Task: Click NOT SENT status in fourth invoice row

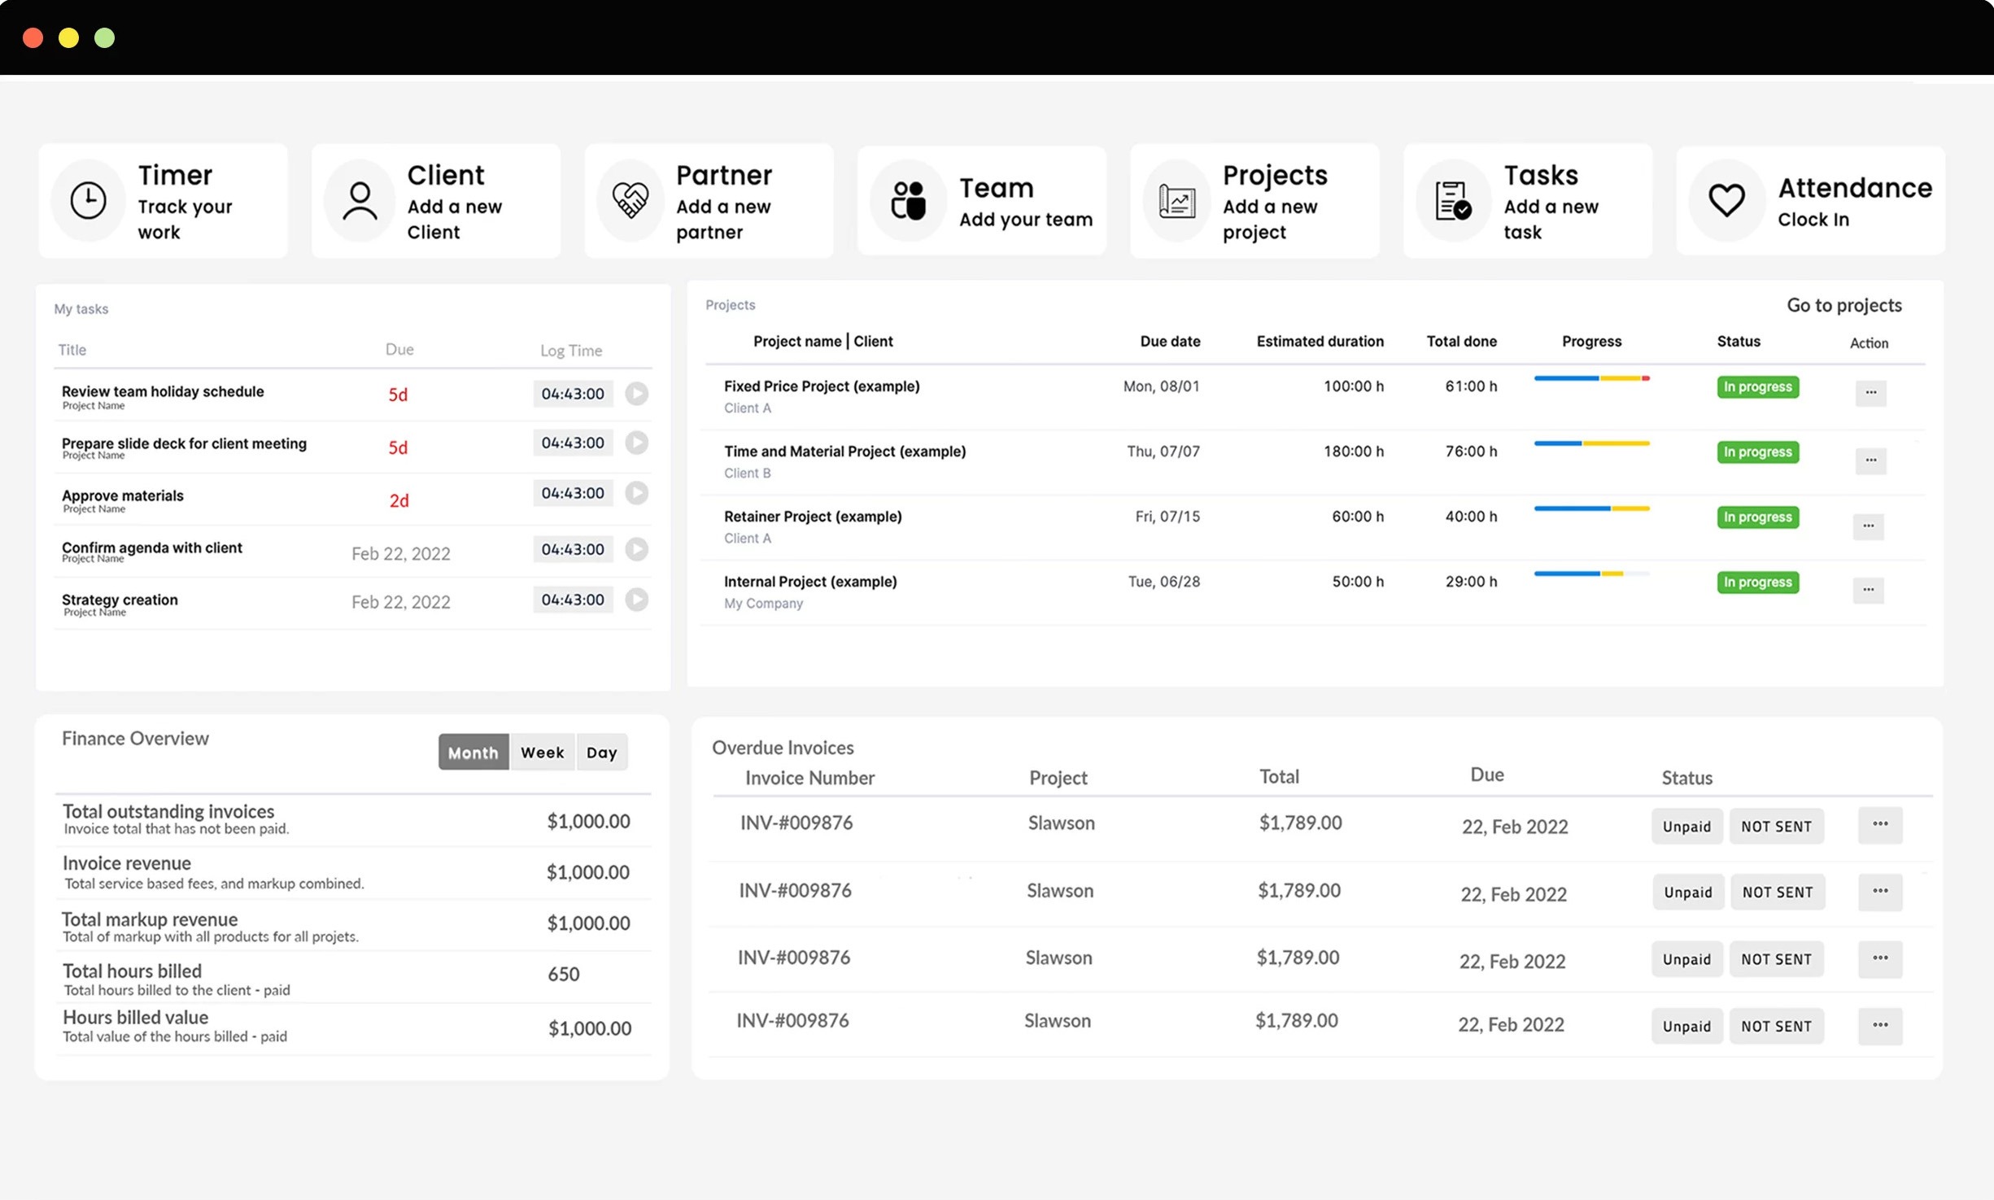Action: click(1776, 1026)
